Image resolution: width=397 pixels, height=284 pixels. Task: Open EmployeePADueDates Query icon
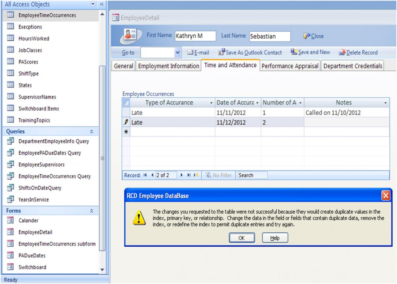coord(11,153)
